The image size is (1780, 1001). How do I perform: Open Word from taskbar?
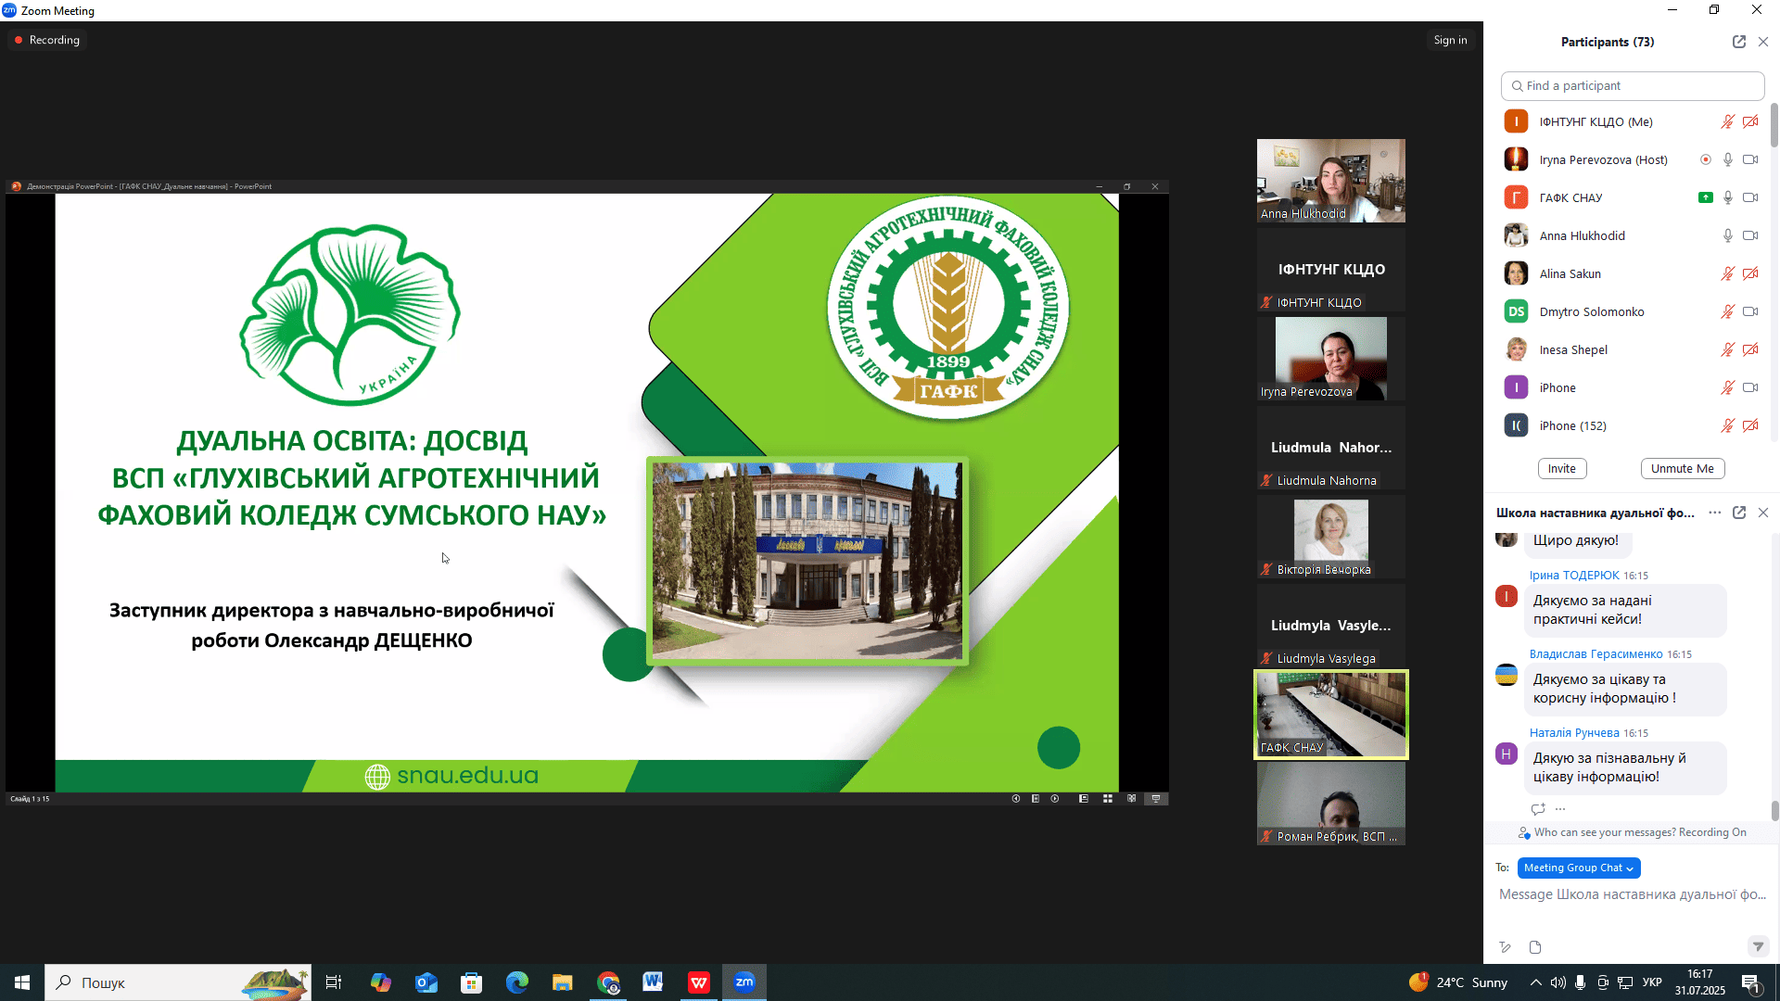point(654,982)
